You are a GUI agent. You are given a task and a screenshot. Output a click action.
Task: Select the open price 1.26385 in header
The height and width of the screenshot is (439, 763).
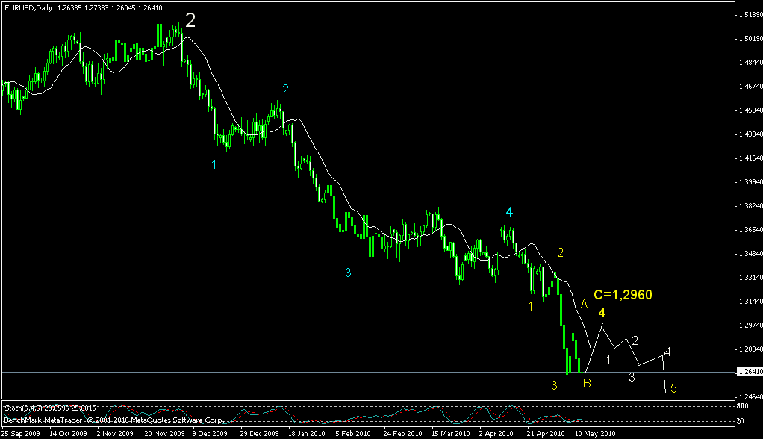pyautogui.click(x=68, y=7)
